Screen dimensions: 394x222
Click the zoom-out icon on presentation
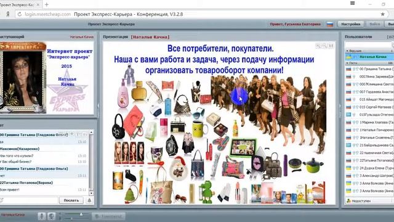(x=324, y=46)
